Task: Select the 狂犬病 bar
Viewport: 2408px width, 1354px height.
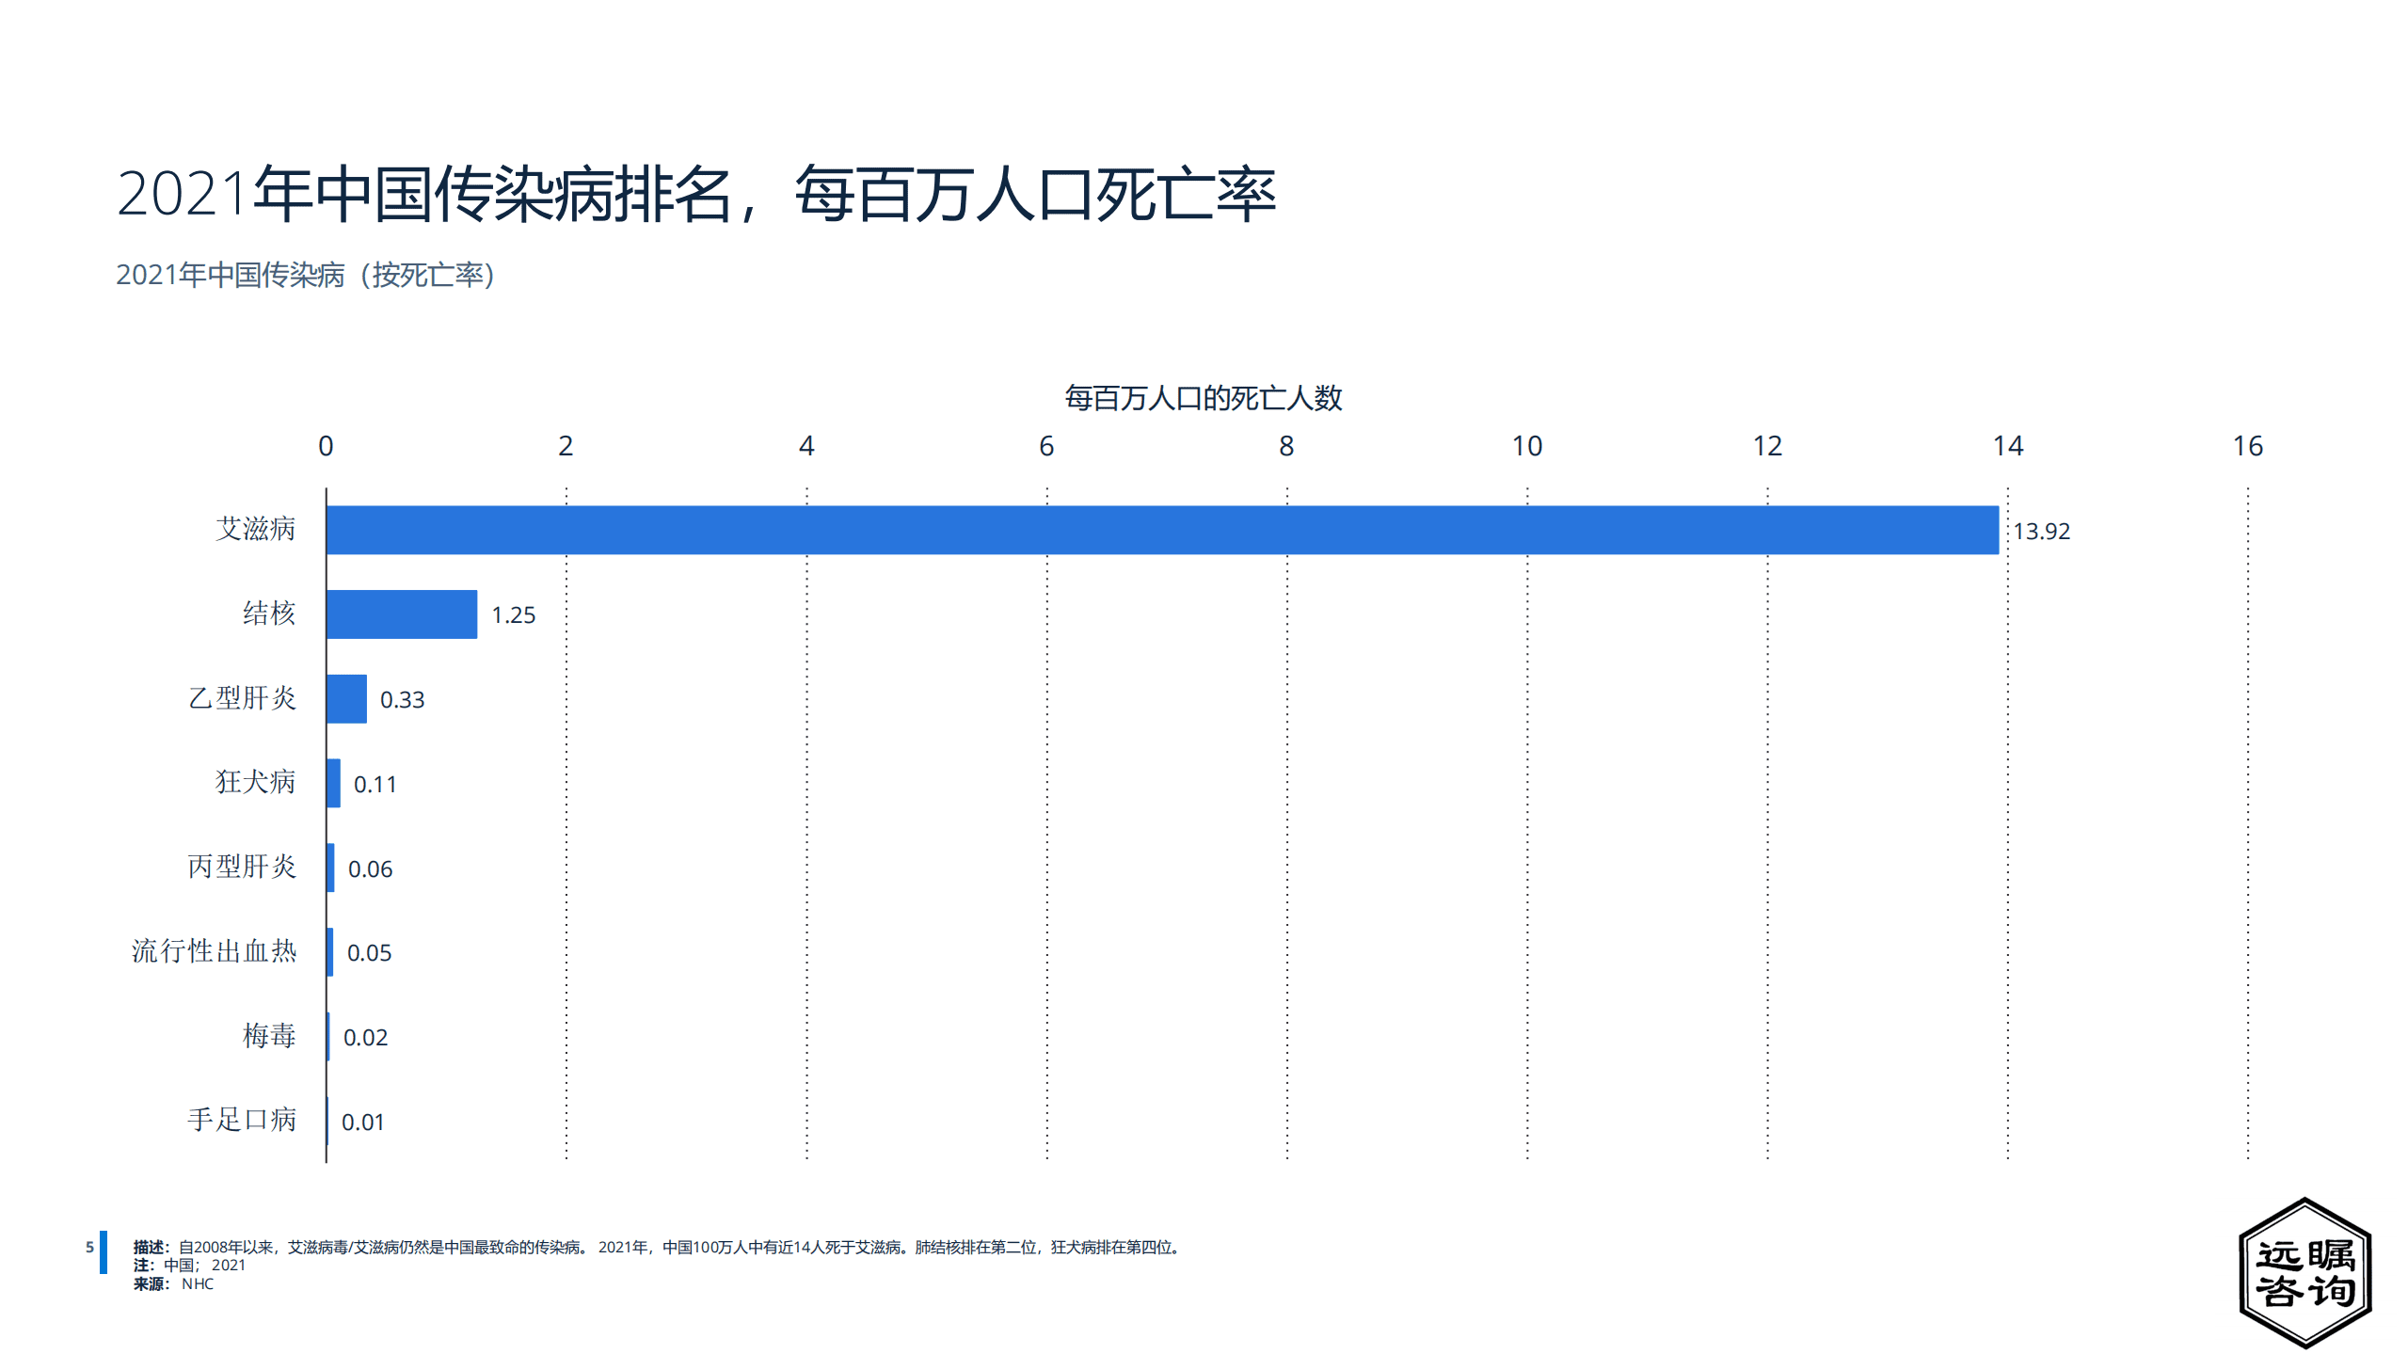Action: pos(332,784)
